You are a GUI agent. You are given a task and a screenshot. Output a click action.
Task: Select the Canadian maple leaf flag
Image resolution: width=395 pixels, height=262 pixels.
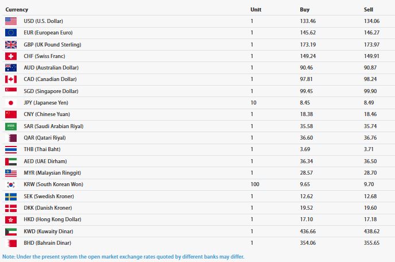click(x=11, y=79)
